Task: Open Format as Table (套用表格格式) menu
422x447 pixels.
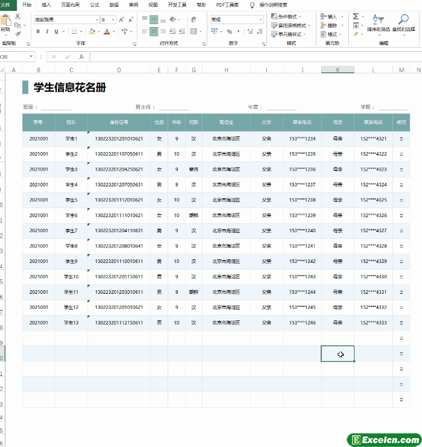Action: (291, 25)
